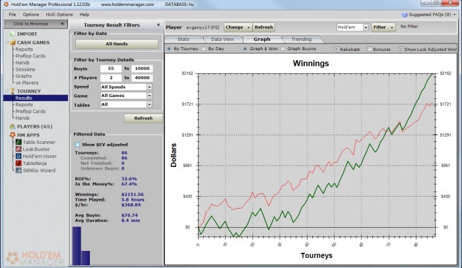Click the TOURNEY trophy icon
The image size is (462, 268).
coord(13,91)
